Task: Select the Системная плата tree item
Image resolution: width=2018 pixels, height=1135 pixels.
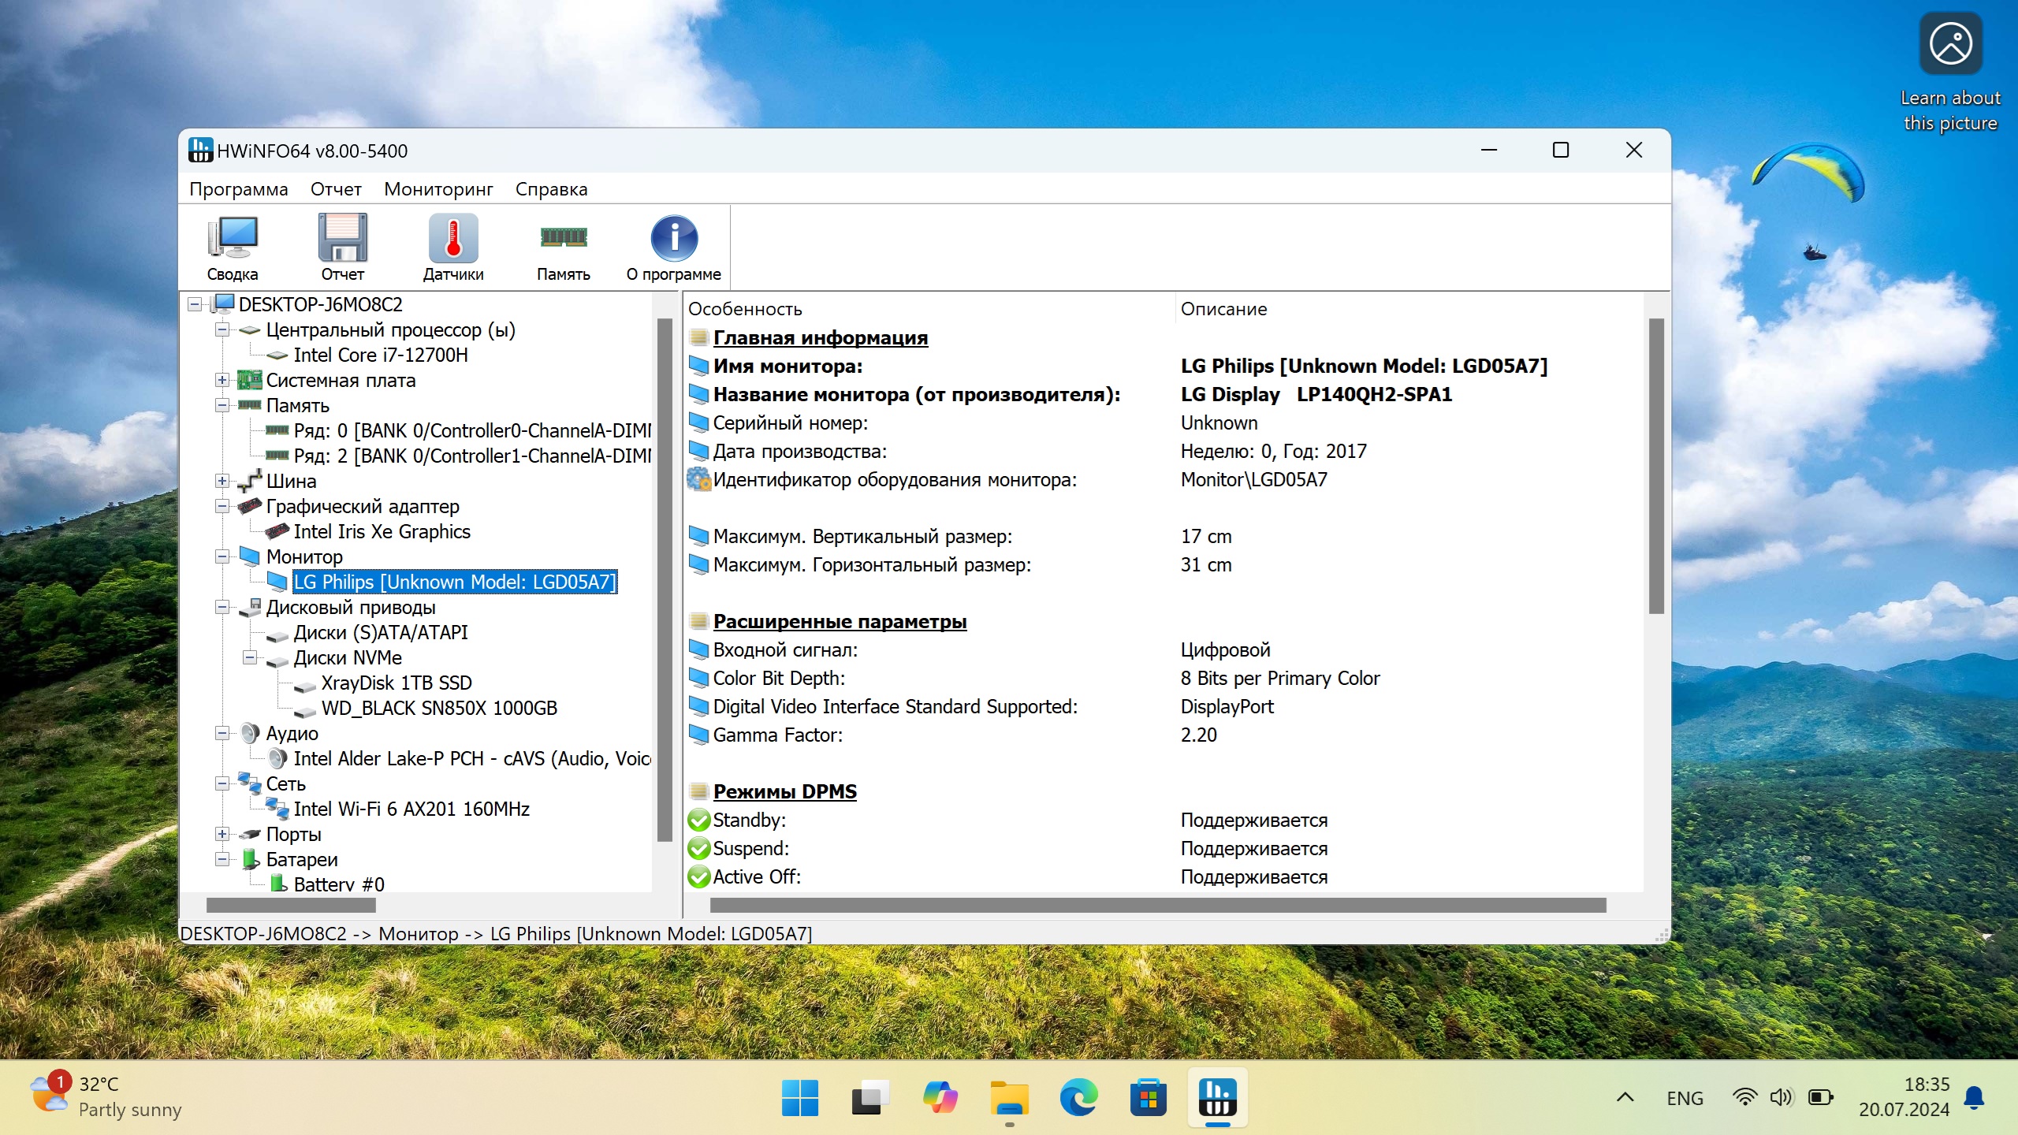Action: tap(341, 380)
